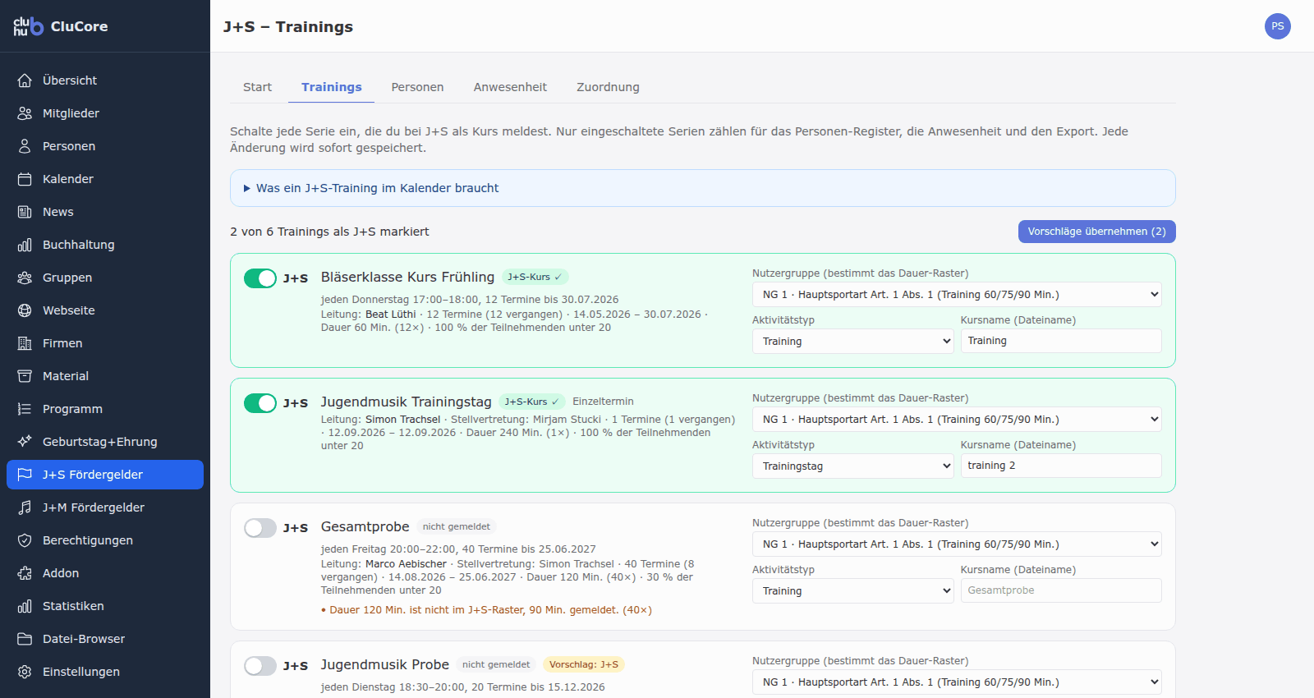Switch to the Start tab
This screenshot has height=698, width=1314.
257,87
